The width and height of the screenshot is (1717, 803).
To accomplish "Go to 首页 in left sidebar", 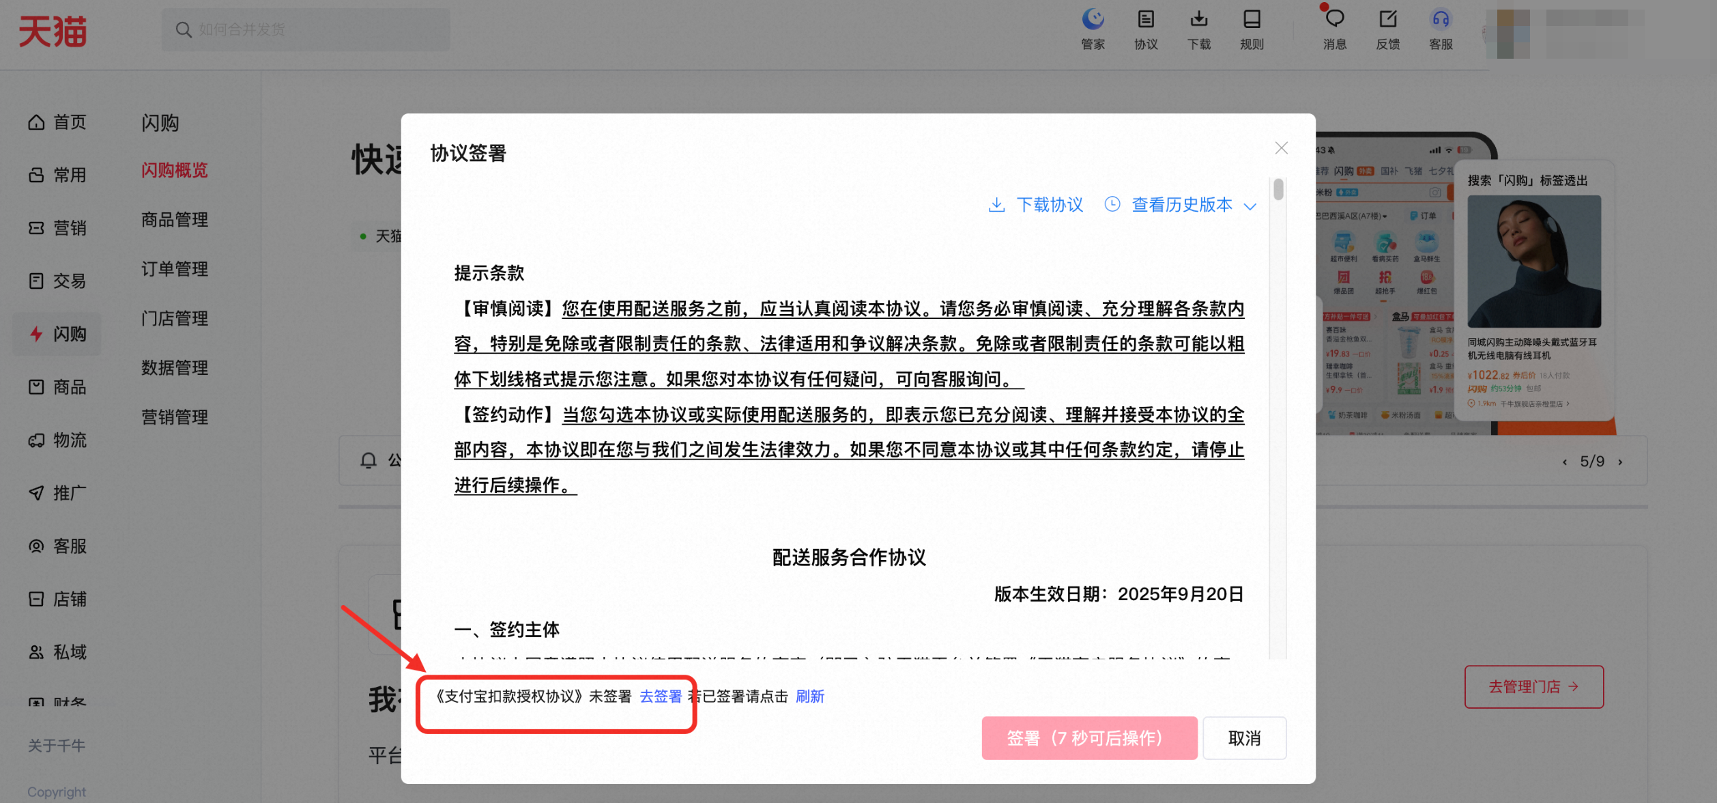I will (x=57, y=122).
